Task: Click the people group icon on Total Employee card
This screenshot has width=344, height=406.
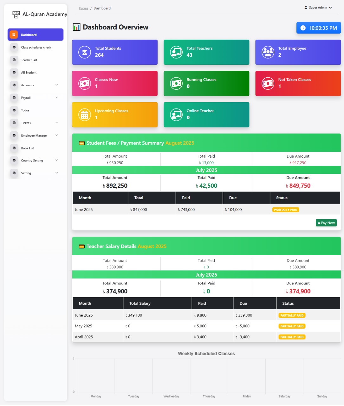Action: [x=268, y=52]
